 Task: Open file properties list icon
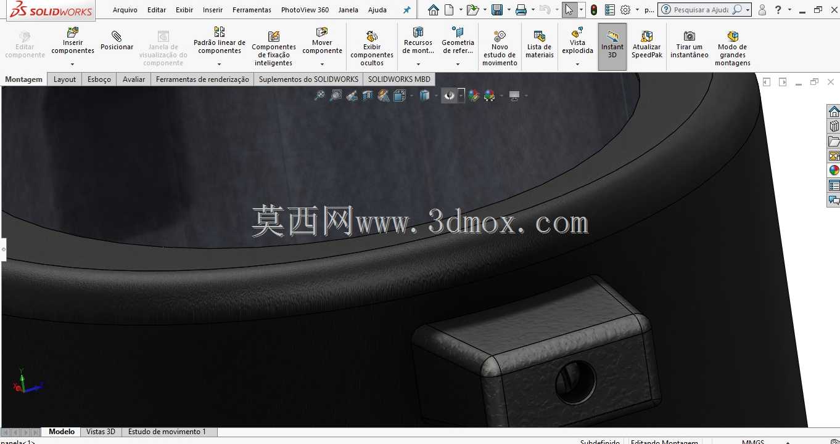coord(610,10)
